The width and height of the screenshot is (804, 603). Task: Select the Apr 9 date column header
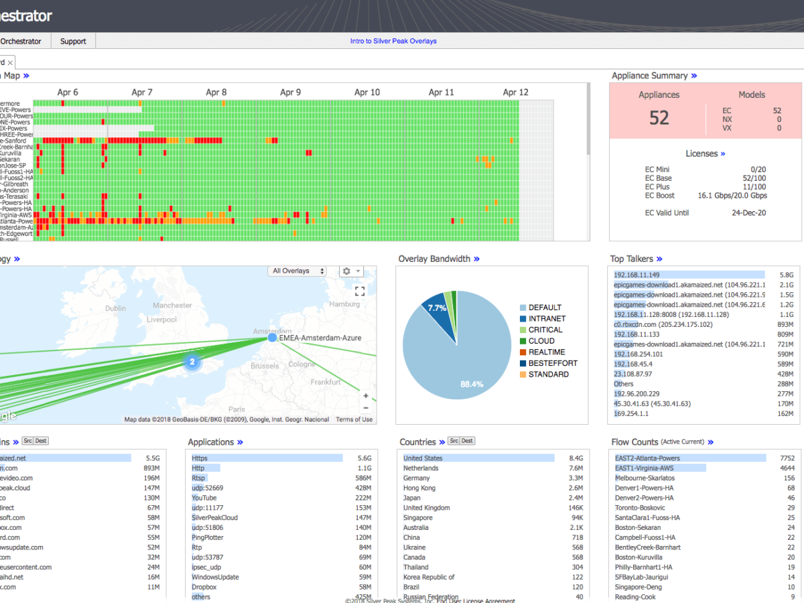[x=290, y=92]
